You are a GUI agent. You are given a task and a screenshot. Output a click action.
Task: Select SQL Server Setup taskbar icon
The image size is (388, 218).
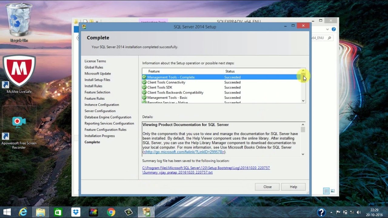click(146, 212)
